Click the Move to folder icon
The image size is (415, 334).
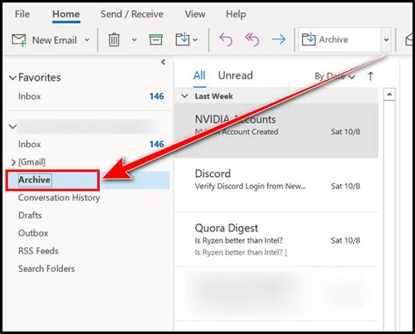point(183,39)
